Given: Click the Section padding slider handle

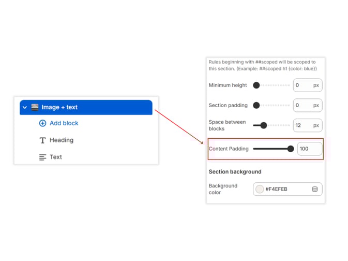Looking at the screenshot, I should pos(256,106).
